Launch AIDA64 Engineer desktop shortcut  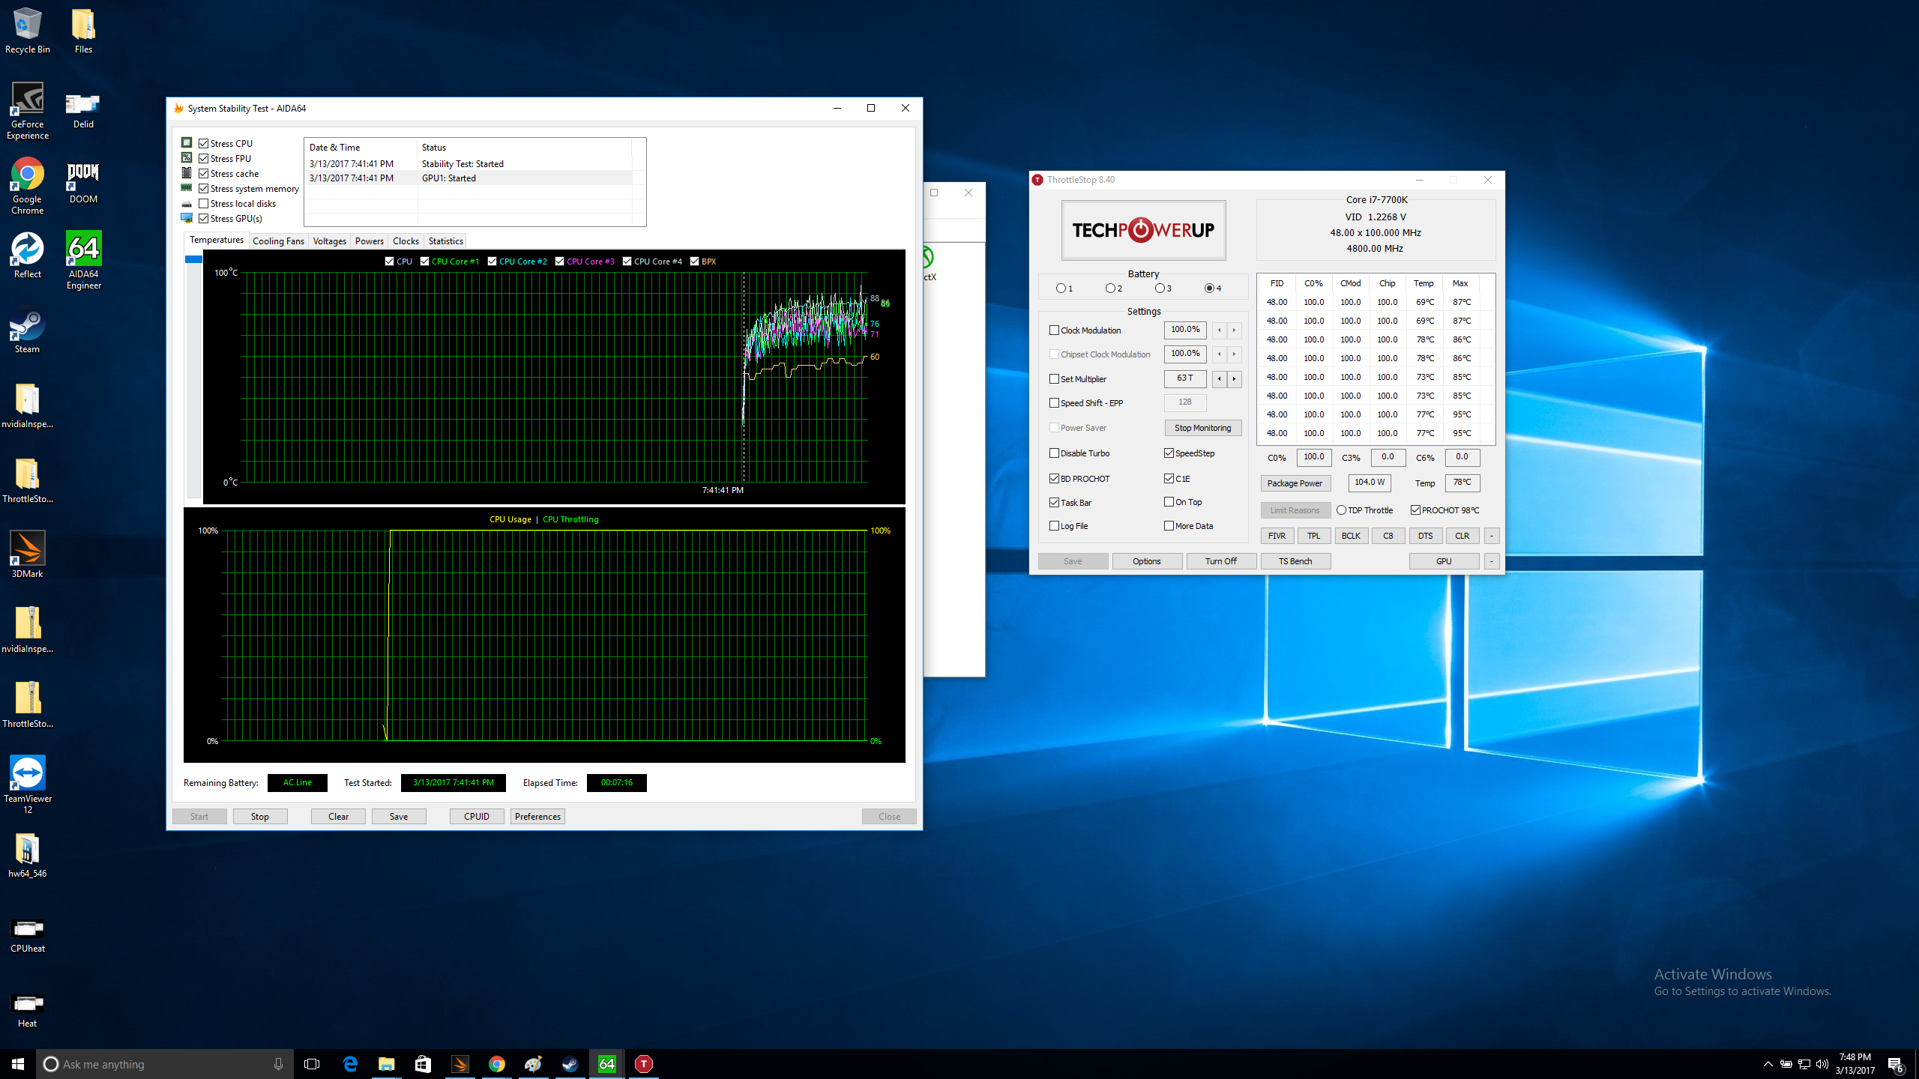[83, 261]
